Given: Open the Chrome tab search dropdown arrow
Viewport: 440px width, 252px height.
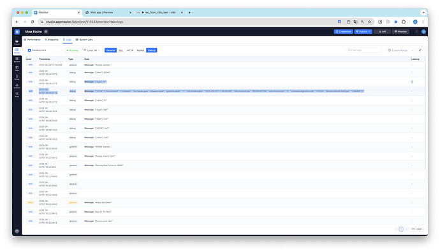Looking at the screenshot, I should coord(423,12).
